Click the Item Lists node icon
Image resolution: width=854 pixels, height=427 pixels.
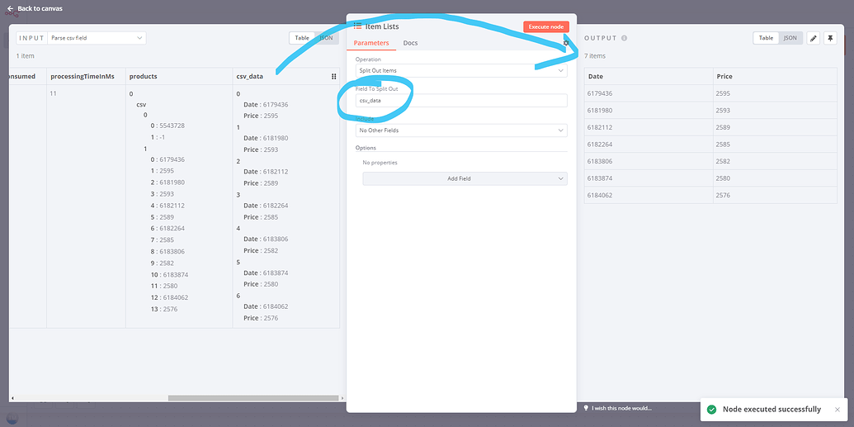357,26
